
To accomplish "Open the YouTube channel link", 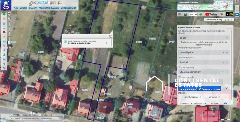I will click(x=211, y=14).
